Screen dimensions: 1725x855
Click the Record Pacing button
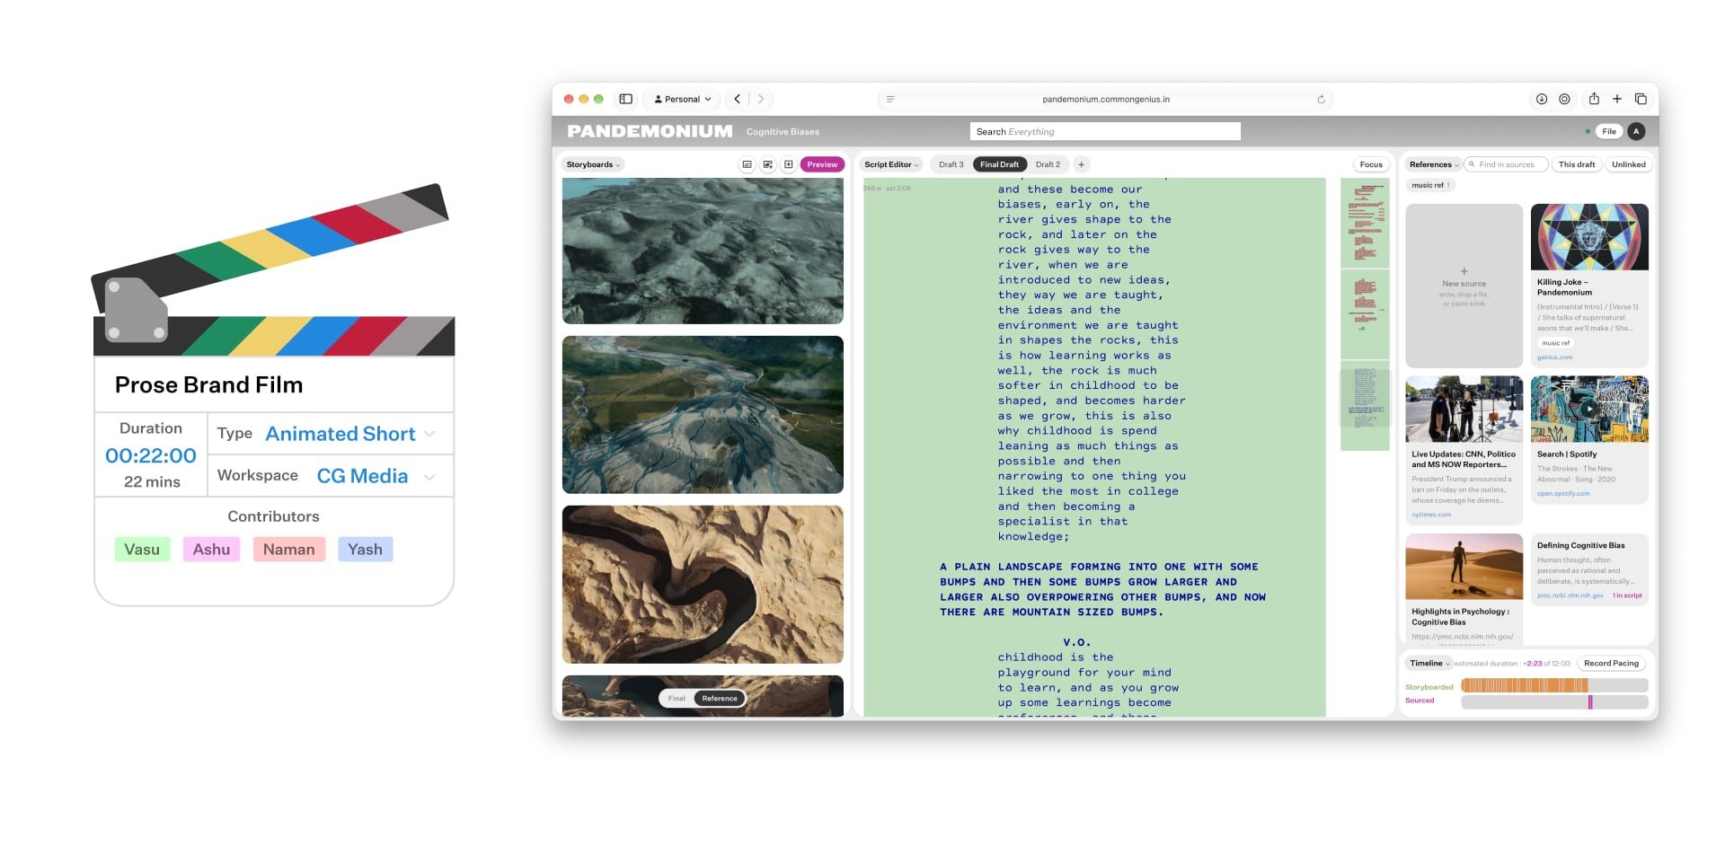pyautogui.click(x=1611, y=663)
